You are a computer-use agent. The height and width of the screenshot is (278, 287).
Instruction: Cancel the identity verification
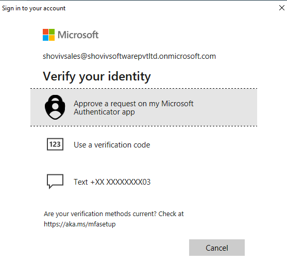pyautogui.click(x=217, y=248)
